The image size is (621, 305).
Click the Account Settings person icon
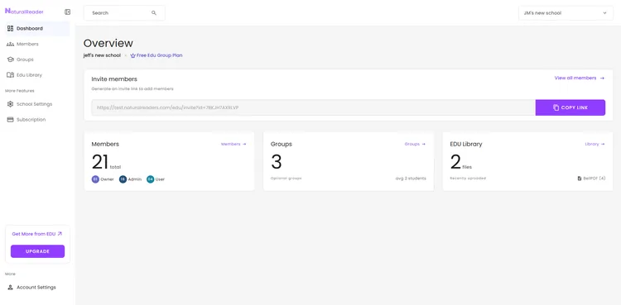click(10, 287)
